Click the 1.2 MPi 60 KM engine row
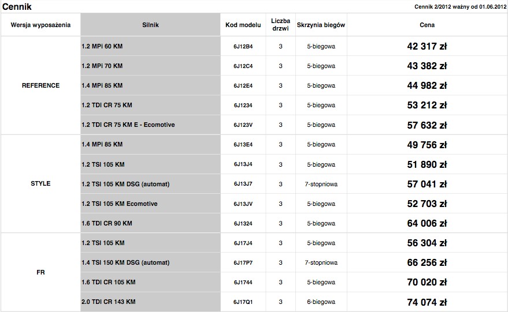The image size is (508, 312). pos(102,46)
